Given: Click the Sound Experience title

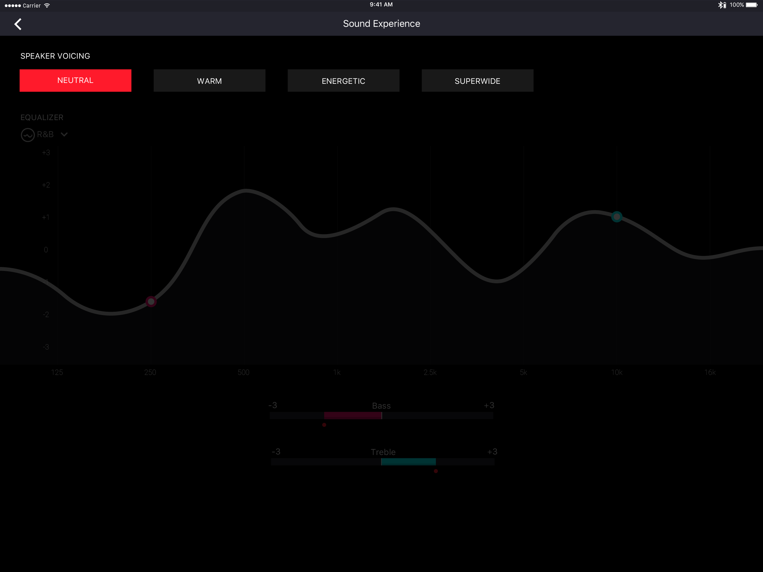Looking at the screenshot, I should (381, 24).
